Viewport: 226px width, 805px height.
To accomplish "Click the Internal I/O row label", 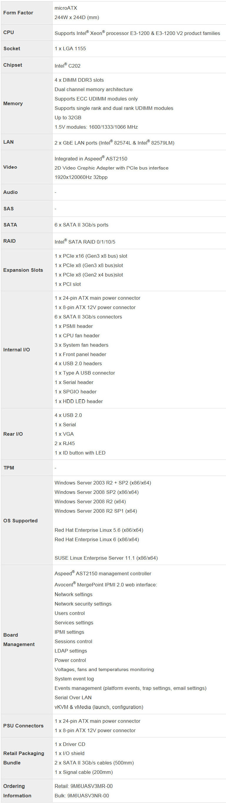I will 16,350.
